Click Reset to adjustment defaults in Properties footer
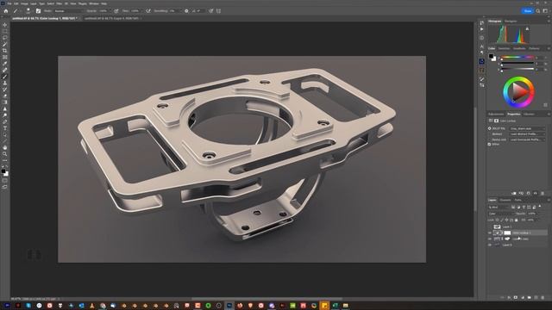552x310 pixels. 529,193
